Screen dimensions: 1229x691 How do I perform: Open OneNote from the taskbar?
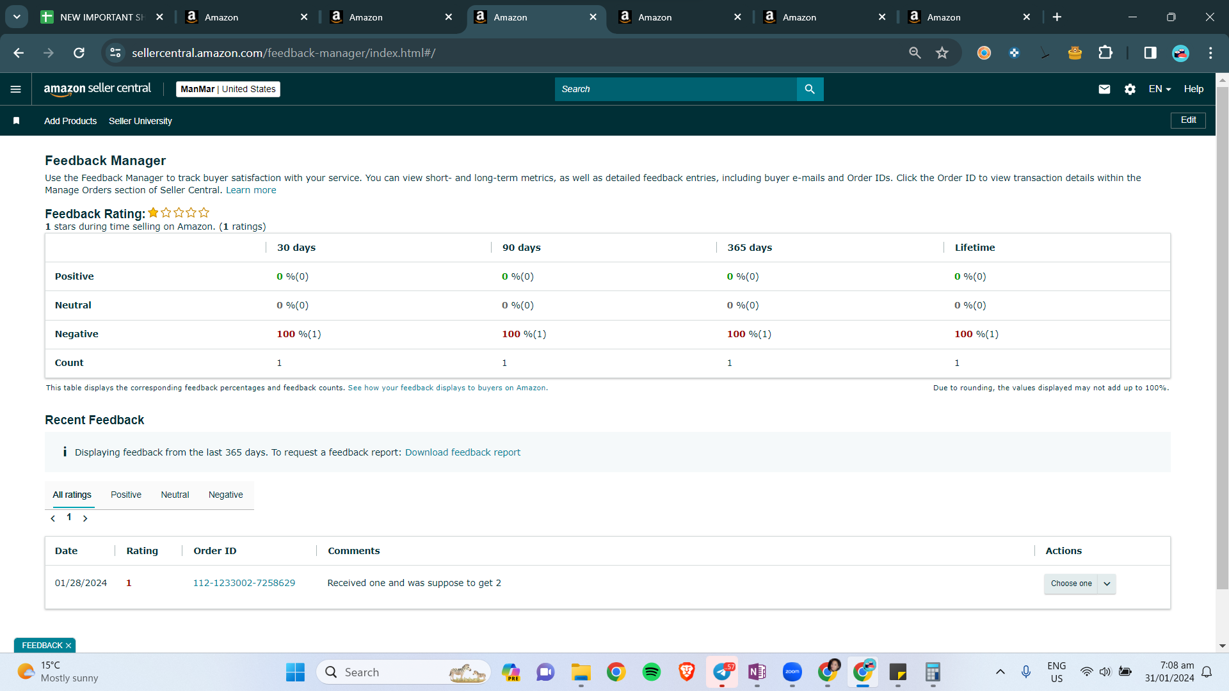757,672
